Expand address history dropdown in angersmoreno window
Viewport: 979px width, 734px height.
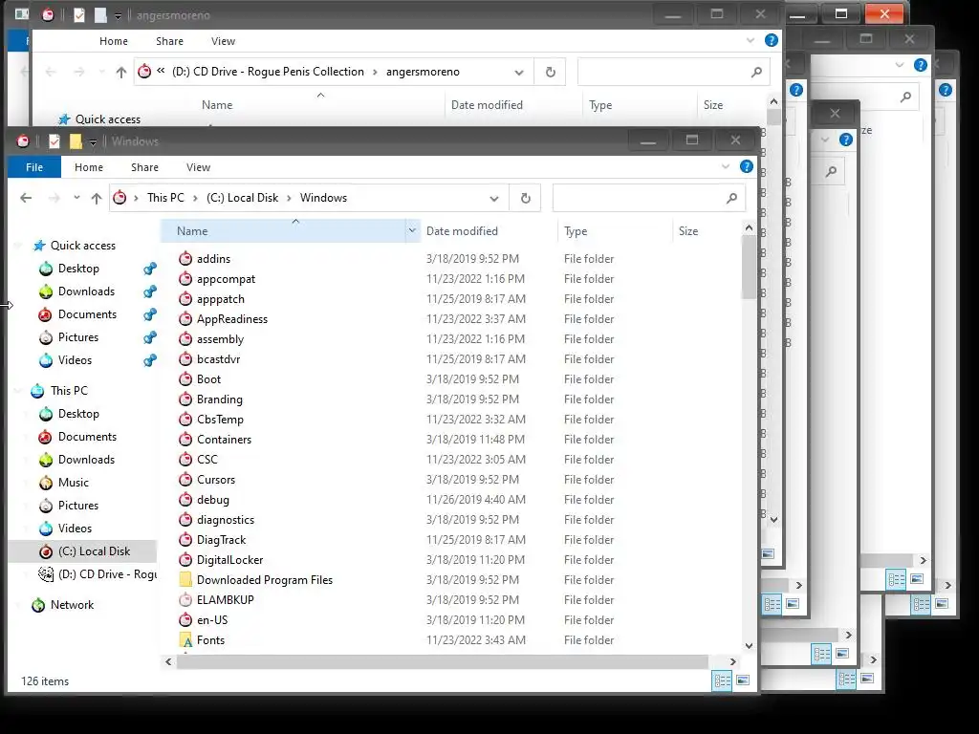pyautogui.click(x=519, y=73)
